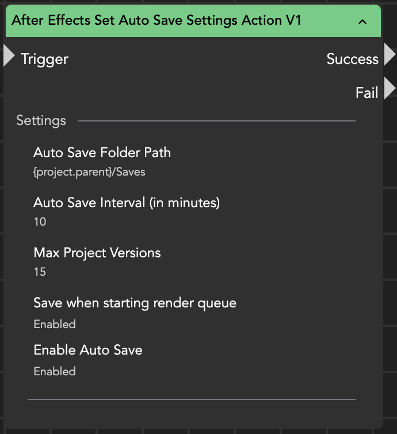This screenshot has height=434, width=397.
Task: Toggle Save when starting render queue Enabled
Action: coord(55,324)
